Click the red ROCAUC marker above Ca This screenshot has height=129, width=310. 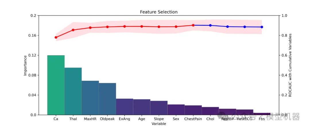pos(56,37)
